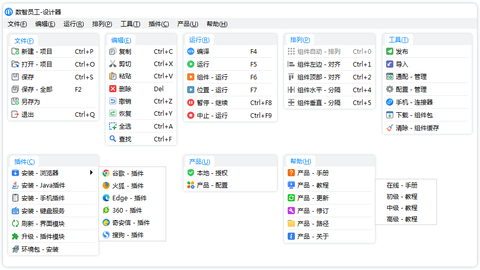Click the pause-continue (暂停 - 继续) icon
480x270 pixels.
click(x=190, y=102)
